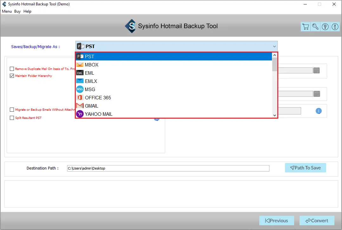The width and height of the screenshot is (342, 230).
Task: Toggle Remove Duplicate Mail checkbox
Action: point(12,69)
